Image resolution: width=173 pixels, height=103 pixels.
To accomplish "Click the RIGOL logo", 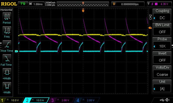I will click(9, 4).
